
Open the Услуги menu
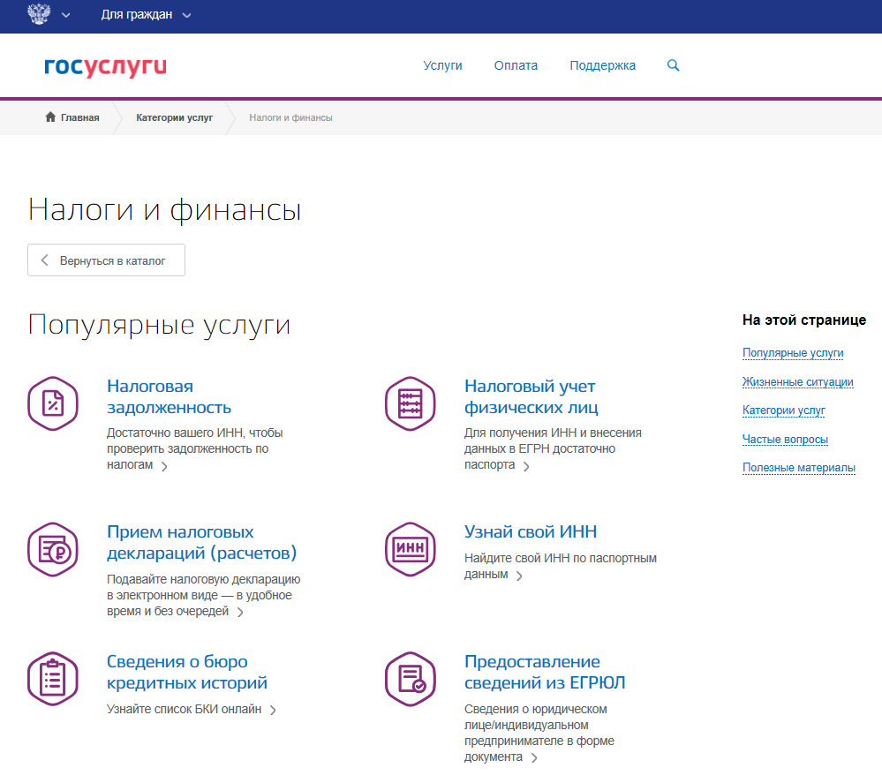(x=442, y=65)
